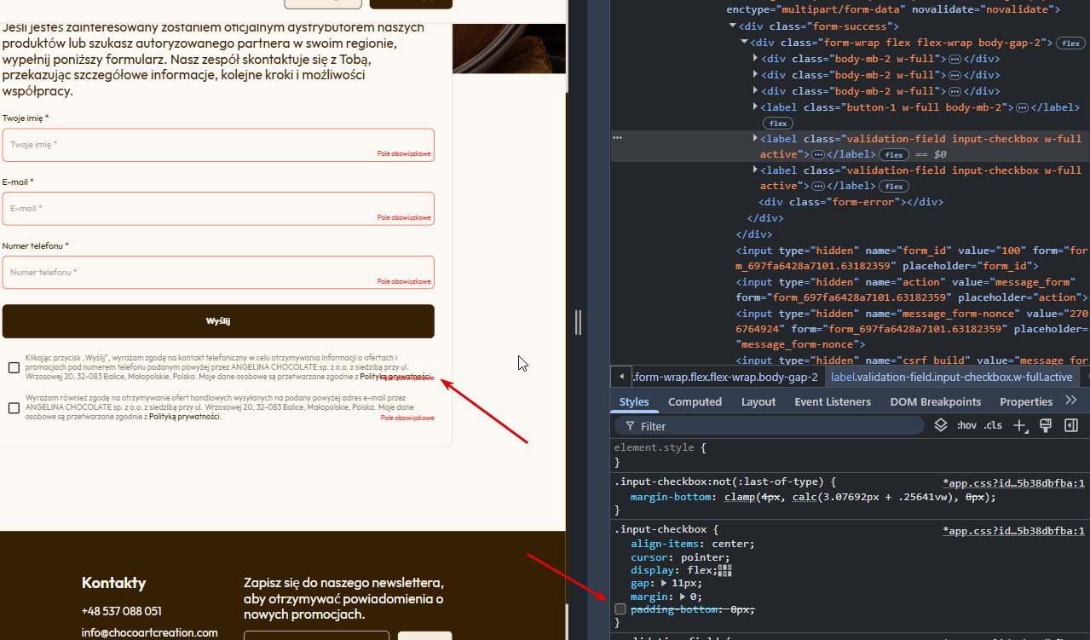
Task: Open rendering emulations paintbrush icon
Action: pyautogui.click(x=1046, y=425)
